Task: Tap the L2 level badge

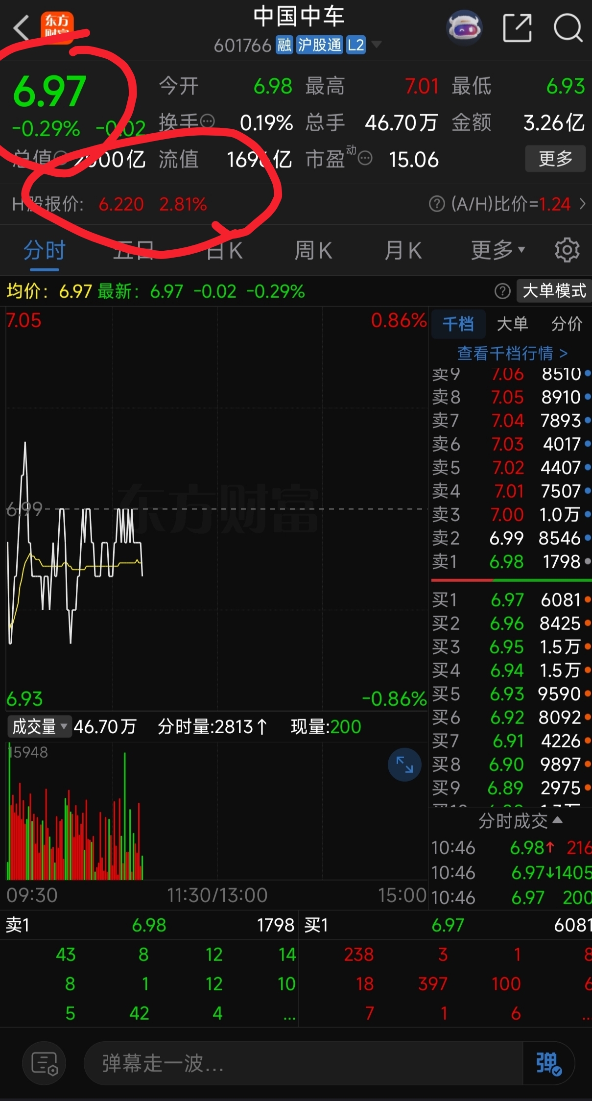Action: click(x=355, y=45)
